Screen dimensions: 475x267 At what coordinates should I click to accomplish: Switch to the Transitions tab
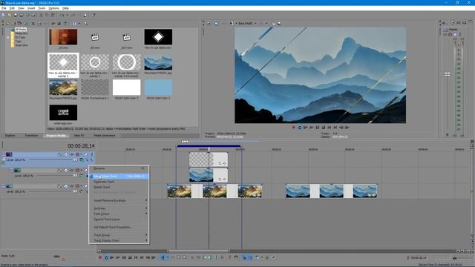31,135
